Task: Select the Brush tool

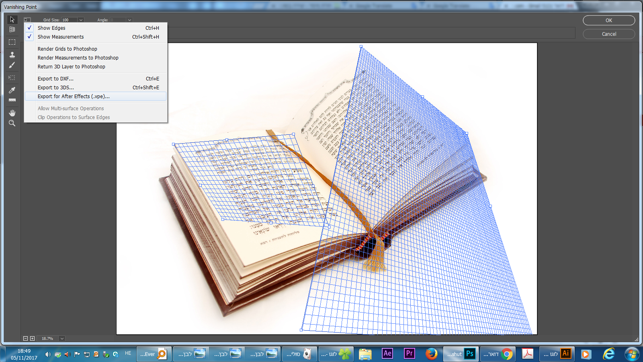Action: (x=12, y=65)
